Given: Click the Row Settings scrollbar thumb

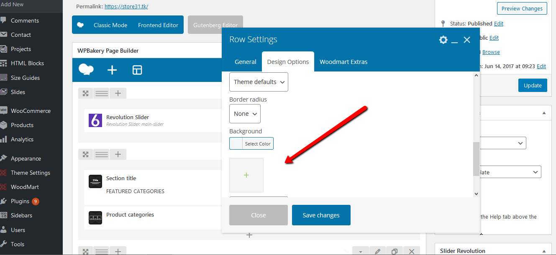Looking at the screenshot, I should [476, 159].
